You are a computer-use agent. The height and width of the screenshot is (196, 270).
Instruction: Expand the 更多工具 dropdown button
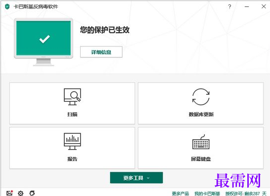(x=136, y=178)
